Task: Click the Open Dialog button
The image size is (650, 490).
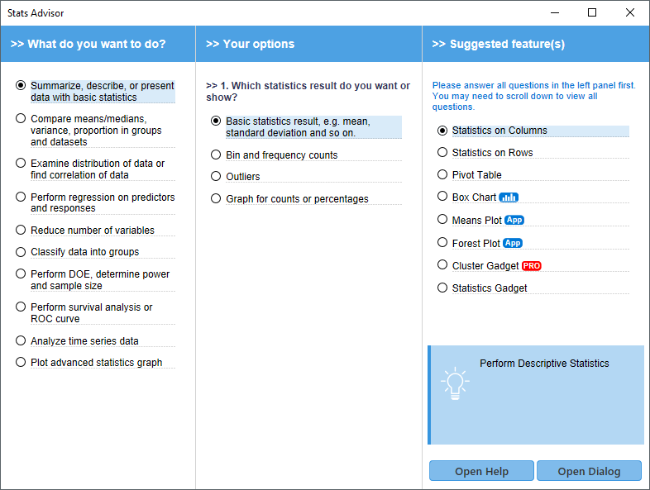Action: click(589, 471)
